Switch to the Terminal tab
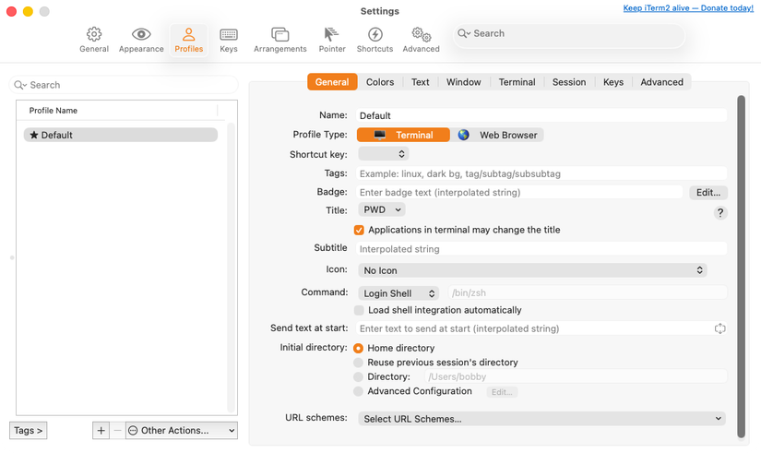The image size is (761, 453). (517, 82)
